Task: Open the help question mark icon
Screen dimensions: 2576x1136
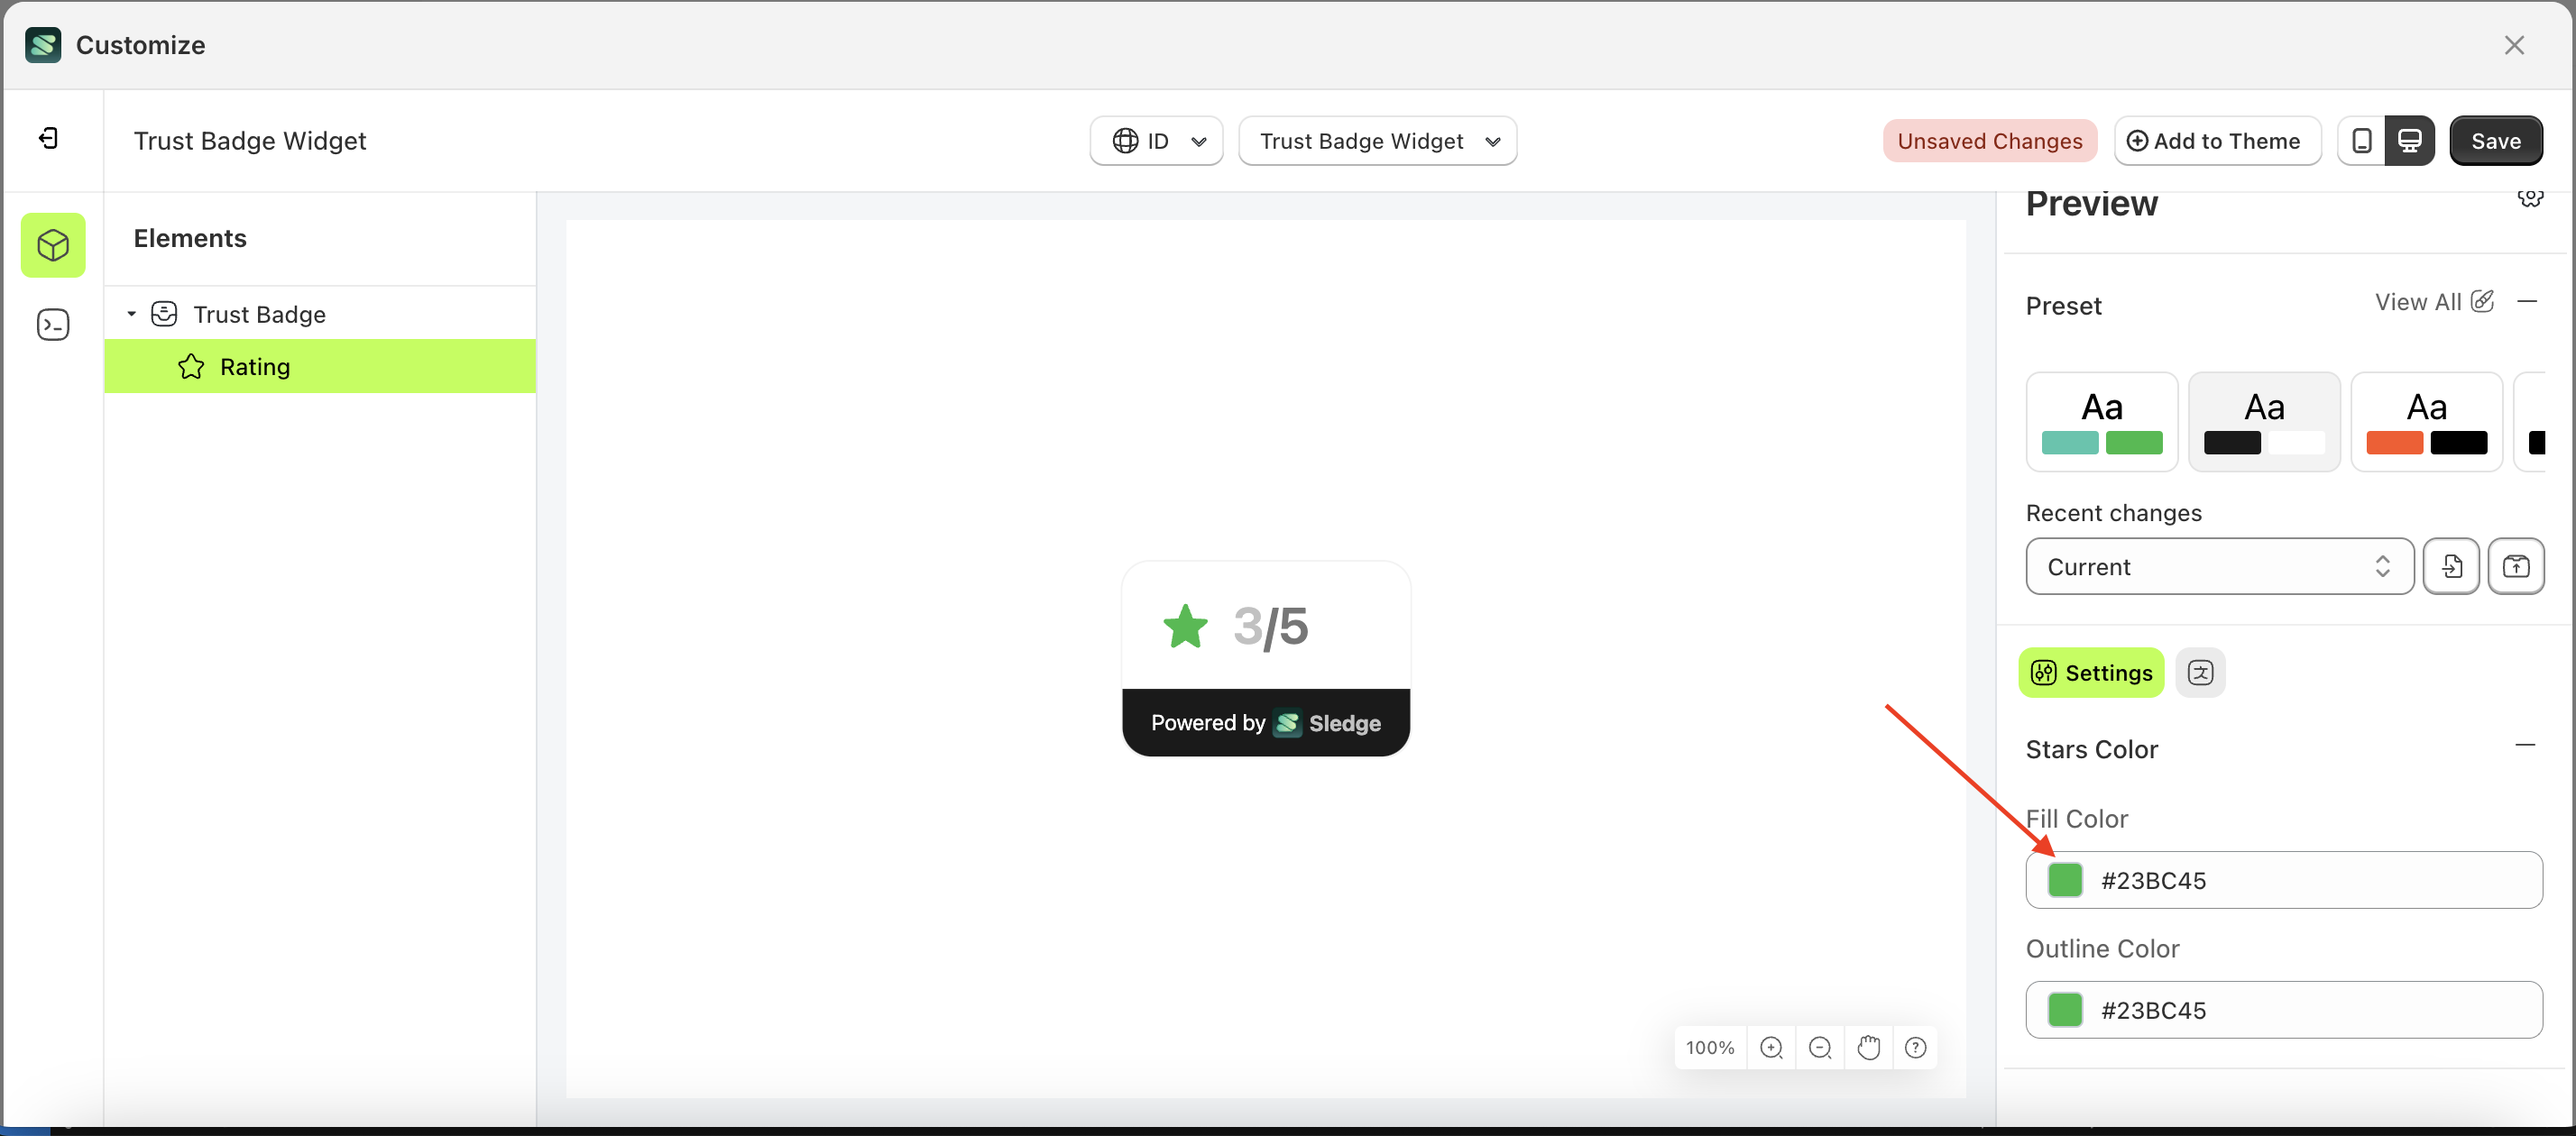Action: pos(1916,1047)
